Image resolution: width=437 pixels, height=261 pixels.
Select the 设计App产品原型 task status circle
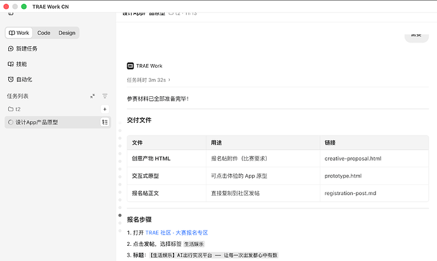(x=11, y=122)
